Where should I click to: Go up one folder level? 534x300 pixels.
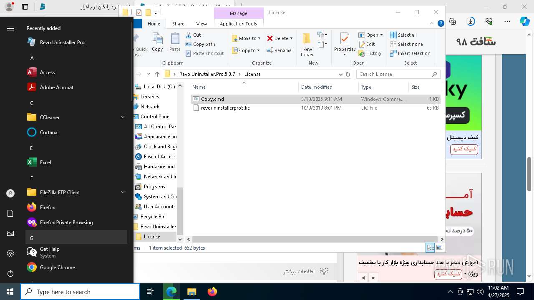[x=157, y=74]
